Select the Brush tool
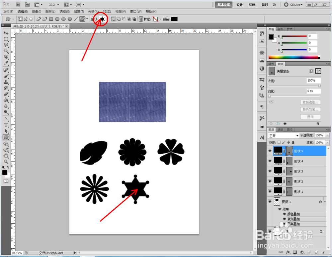The height and width of the screenshot is (257, 332). pos(6,76)
